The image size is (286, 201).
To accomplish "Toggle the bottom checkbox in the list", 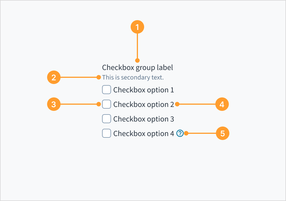I will 106,134.
